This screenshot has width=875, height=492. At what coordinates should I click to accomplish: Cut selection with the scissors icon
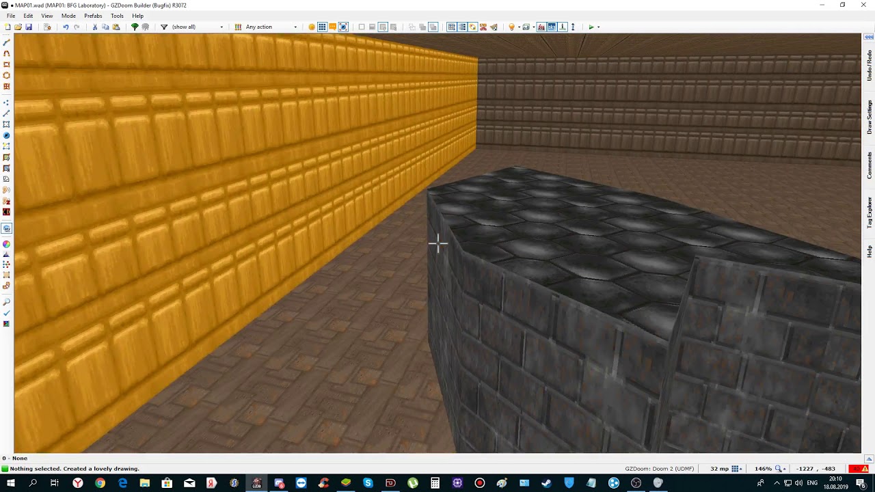click(95, 27)
